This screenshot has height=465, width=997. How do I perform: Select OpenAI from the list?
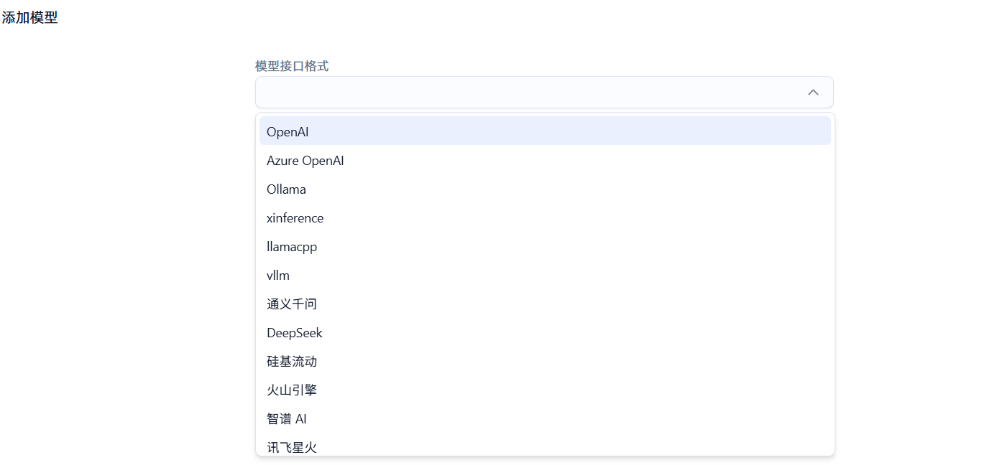545,131
